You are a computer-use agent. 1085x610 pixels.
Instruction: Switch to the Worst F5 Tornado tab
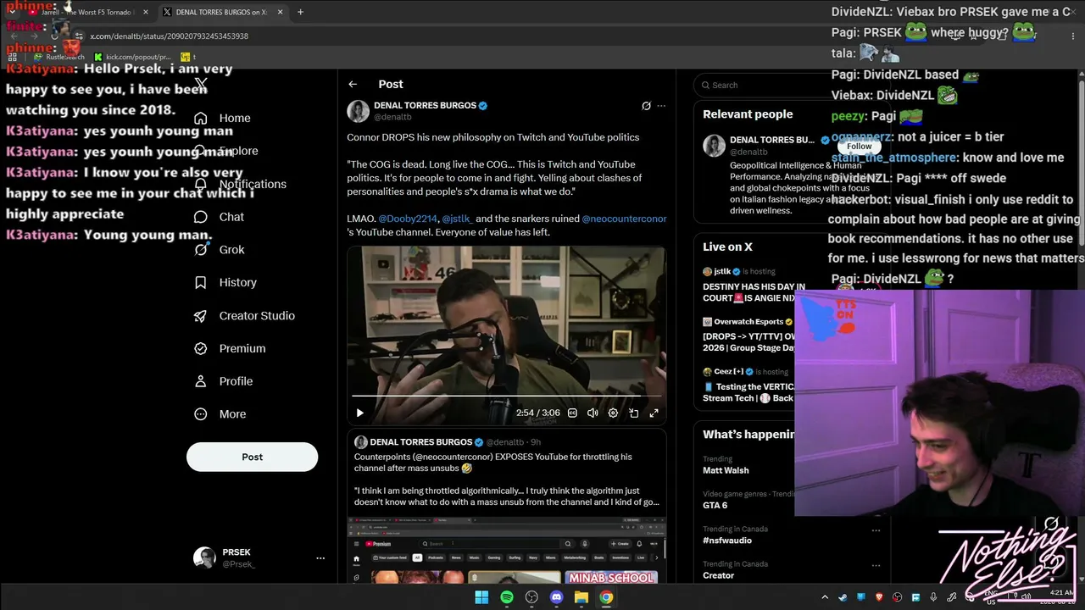tap(88, 12)
